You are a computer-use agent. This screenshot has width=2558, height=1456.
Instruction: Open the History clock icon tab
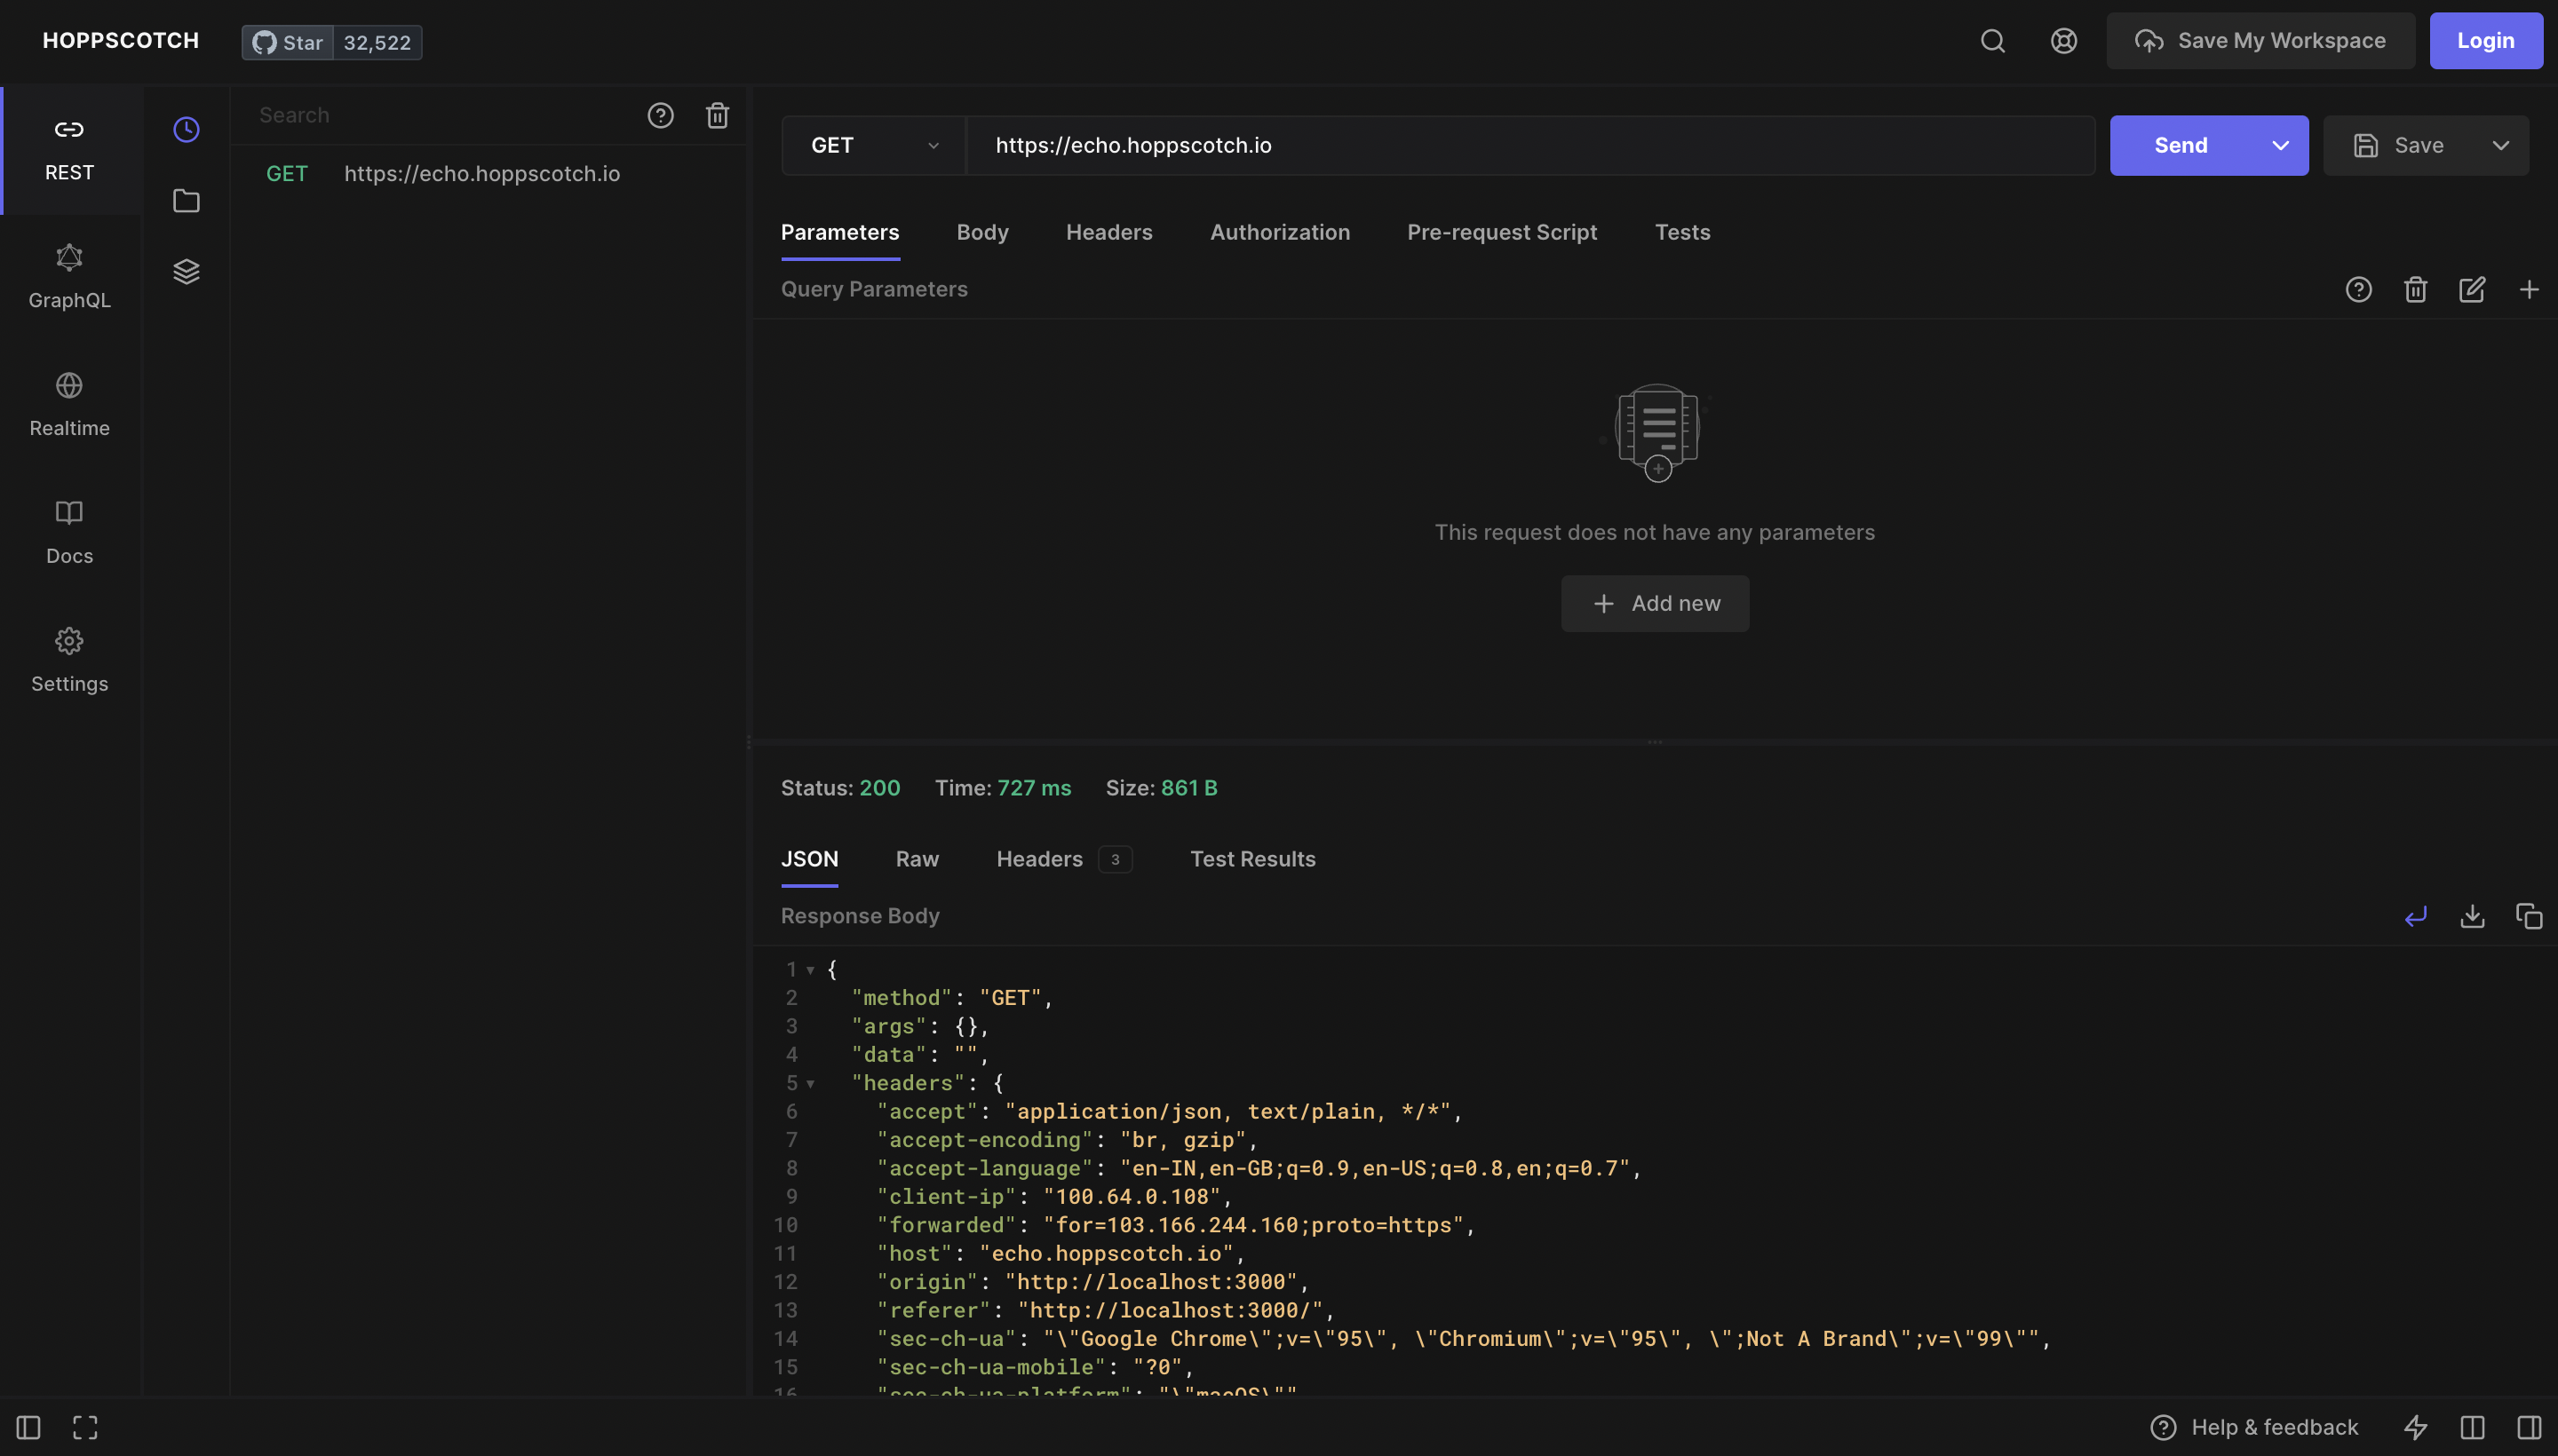point(186,130)
